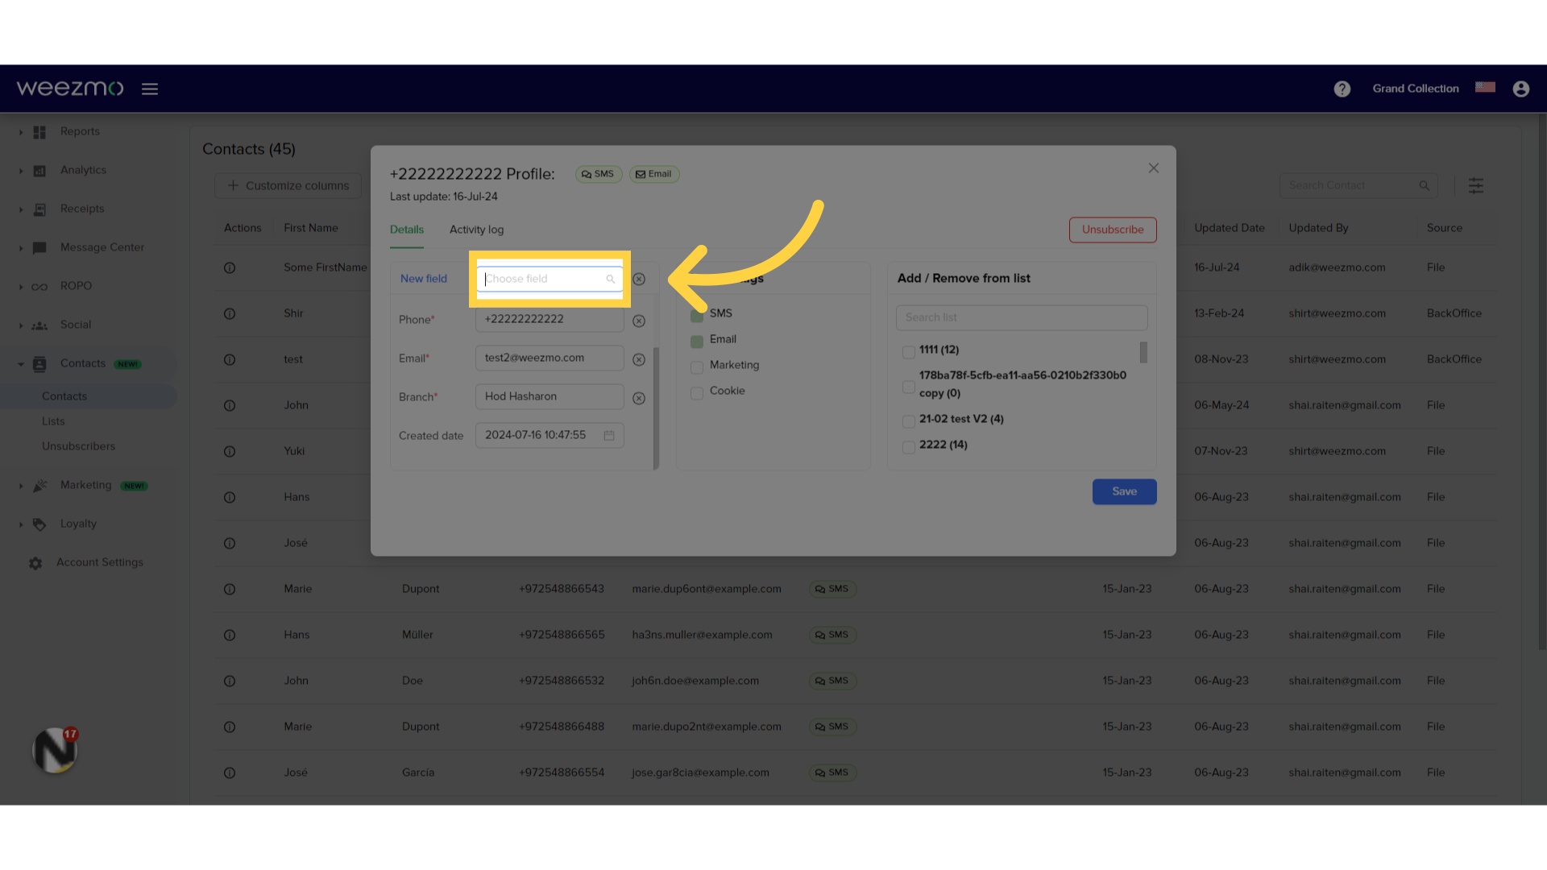Open the hamburger navigation menu
The width and height of the screenshot is (1547, 870).
pos(150,89)
